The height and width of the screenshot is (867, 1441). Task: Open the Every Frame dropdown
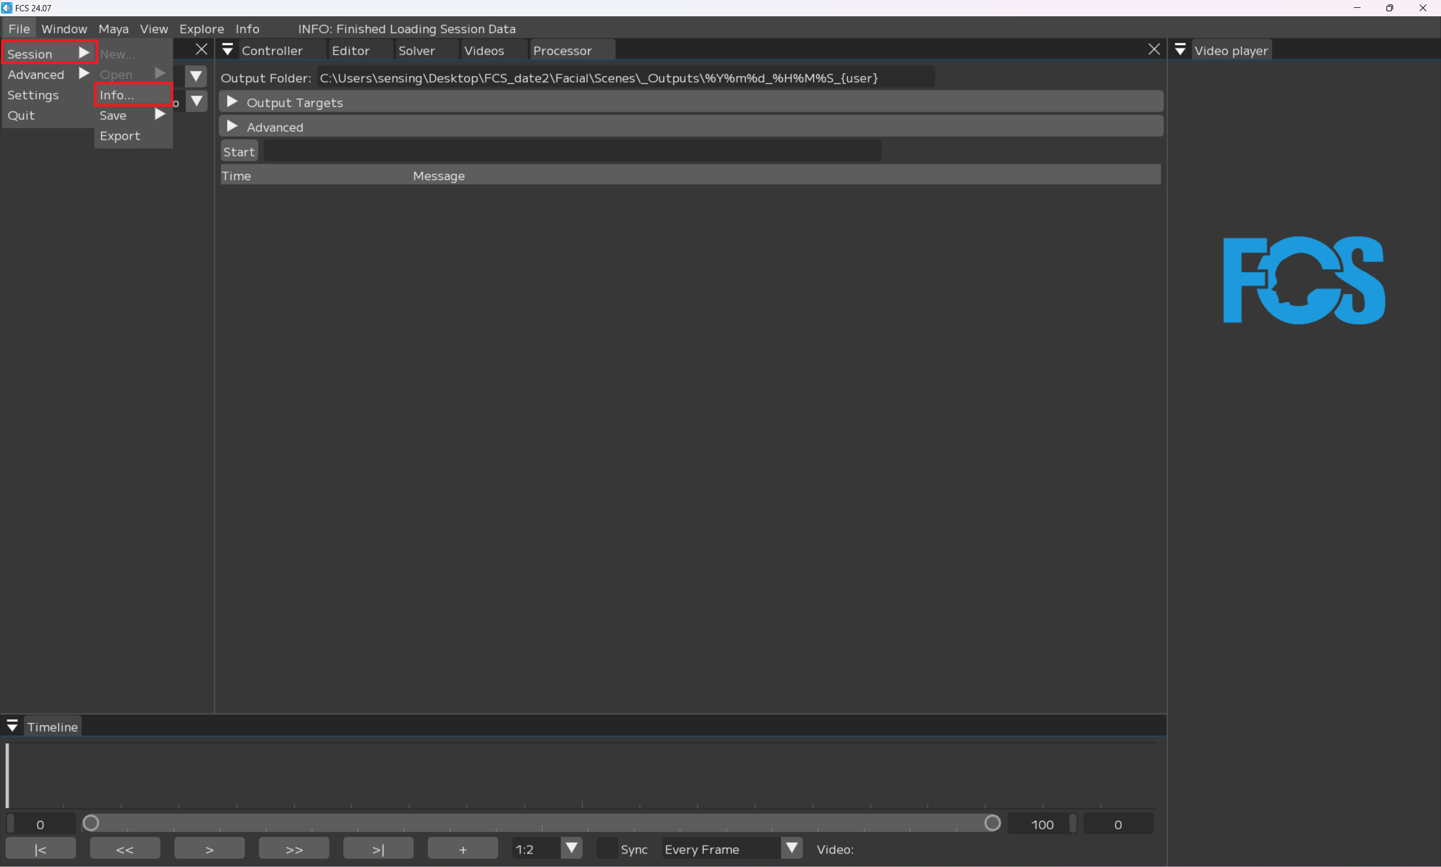click(791, 848)
